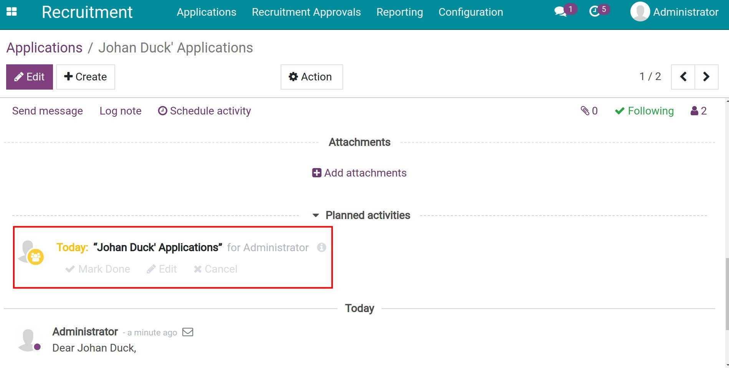Add attachments to this application
Screen dimensions: 729x368
point(359,173)
